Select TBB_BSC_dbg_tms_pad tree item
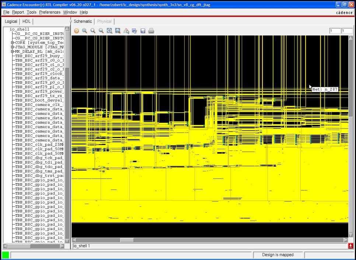Image resolution: width=356 pixels, height=260 pixels. point(39,171)
